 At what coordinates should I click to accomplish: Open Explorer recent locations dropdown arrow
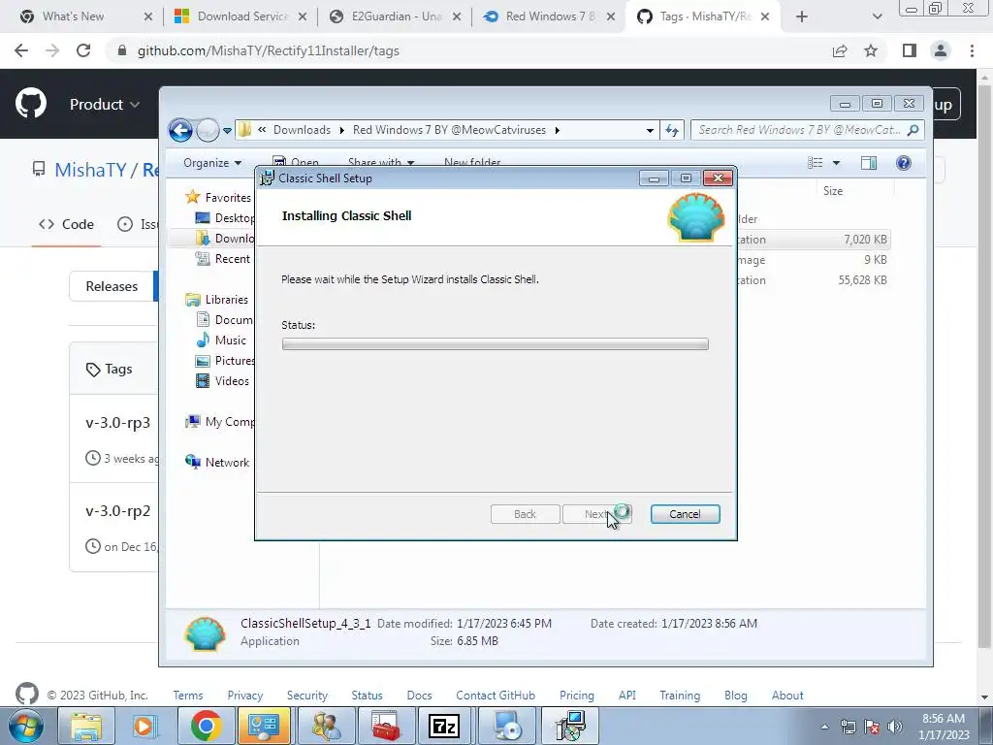pyautogui.click(x=227, y=131)
